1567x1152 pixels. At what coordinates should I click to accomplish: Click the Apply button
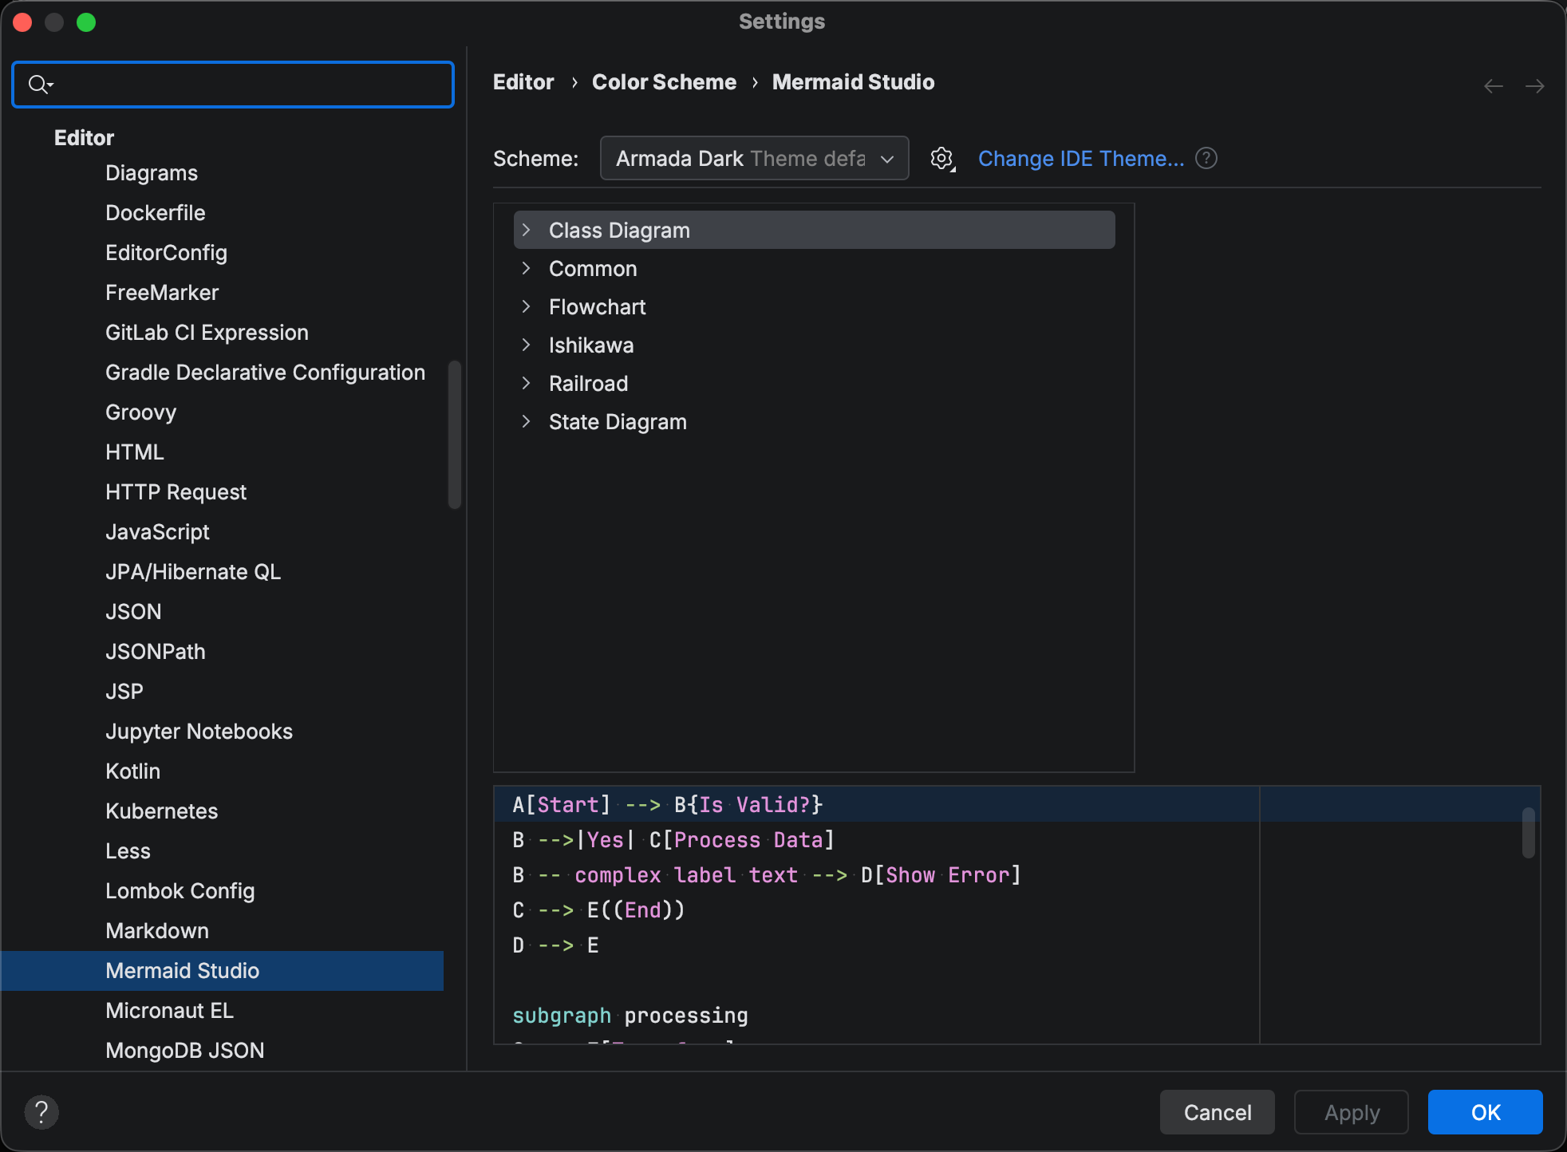(1352, 1112)
